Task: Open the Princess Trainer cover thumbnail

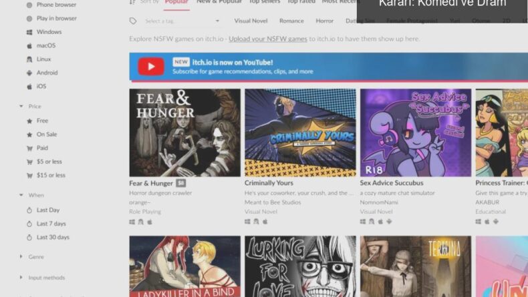Action: (502, 133)
